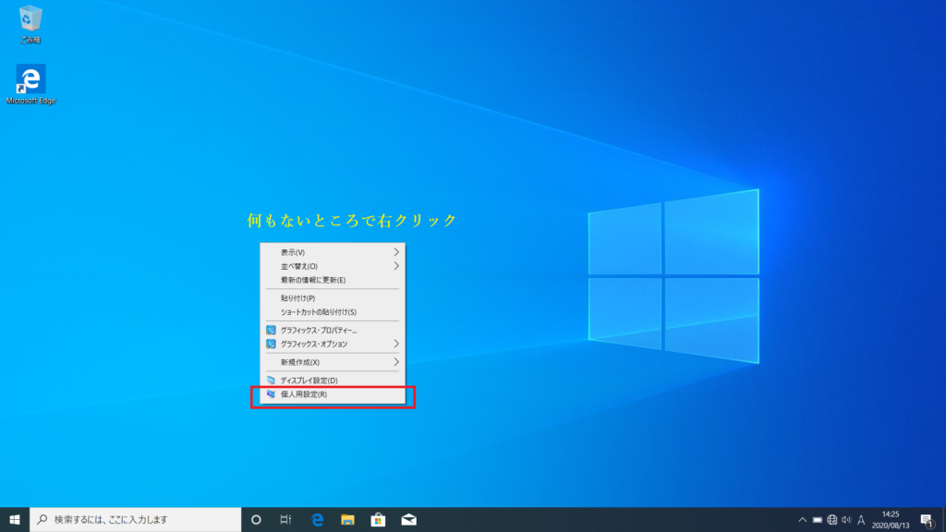Select 貼り付け(P) in the context menu
Image resolution: width=946 pixels, height=532 pixels.
333,298
